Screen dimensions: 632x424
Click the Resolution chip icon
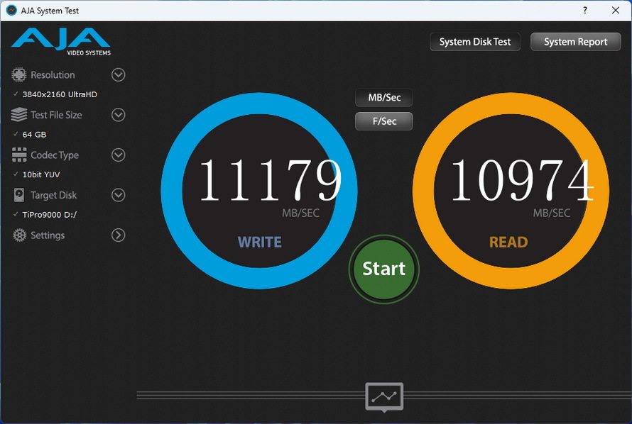click(18, 75)
